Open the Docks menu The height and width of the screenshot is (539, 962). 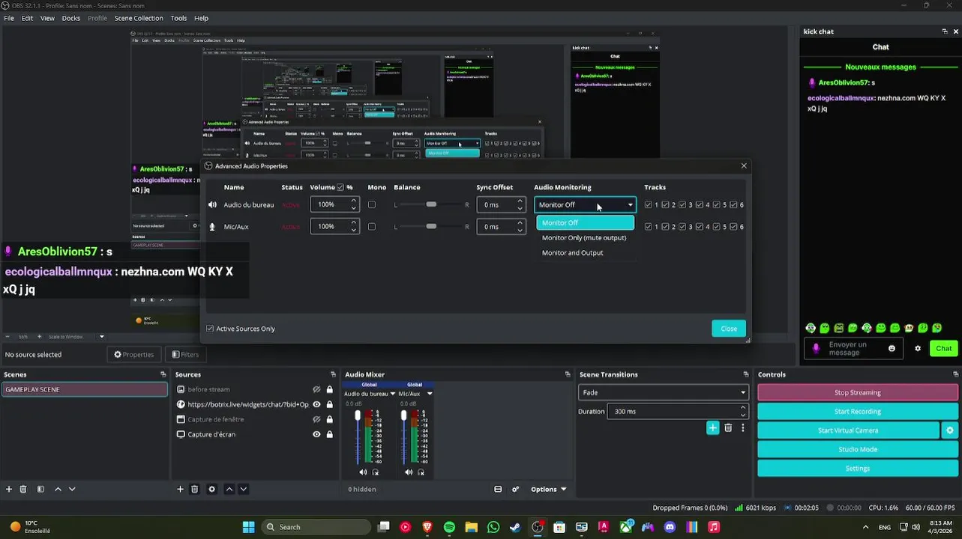(71, 18)
